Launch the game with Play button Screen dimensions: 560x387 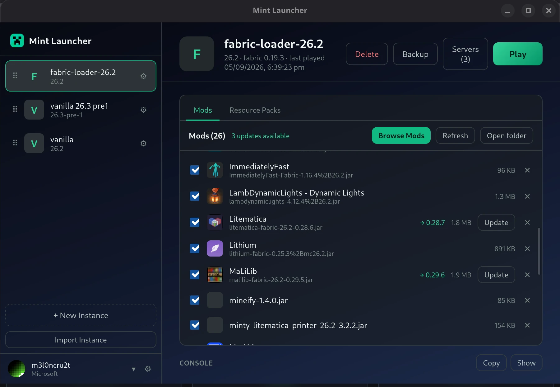click(518, 54)
